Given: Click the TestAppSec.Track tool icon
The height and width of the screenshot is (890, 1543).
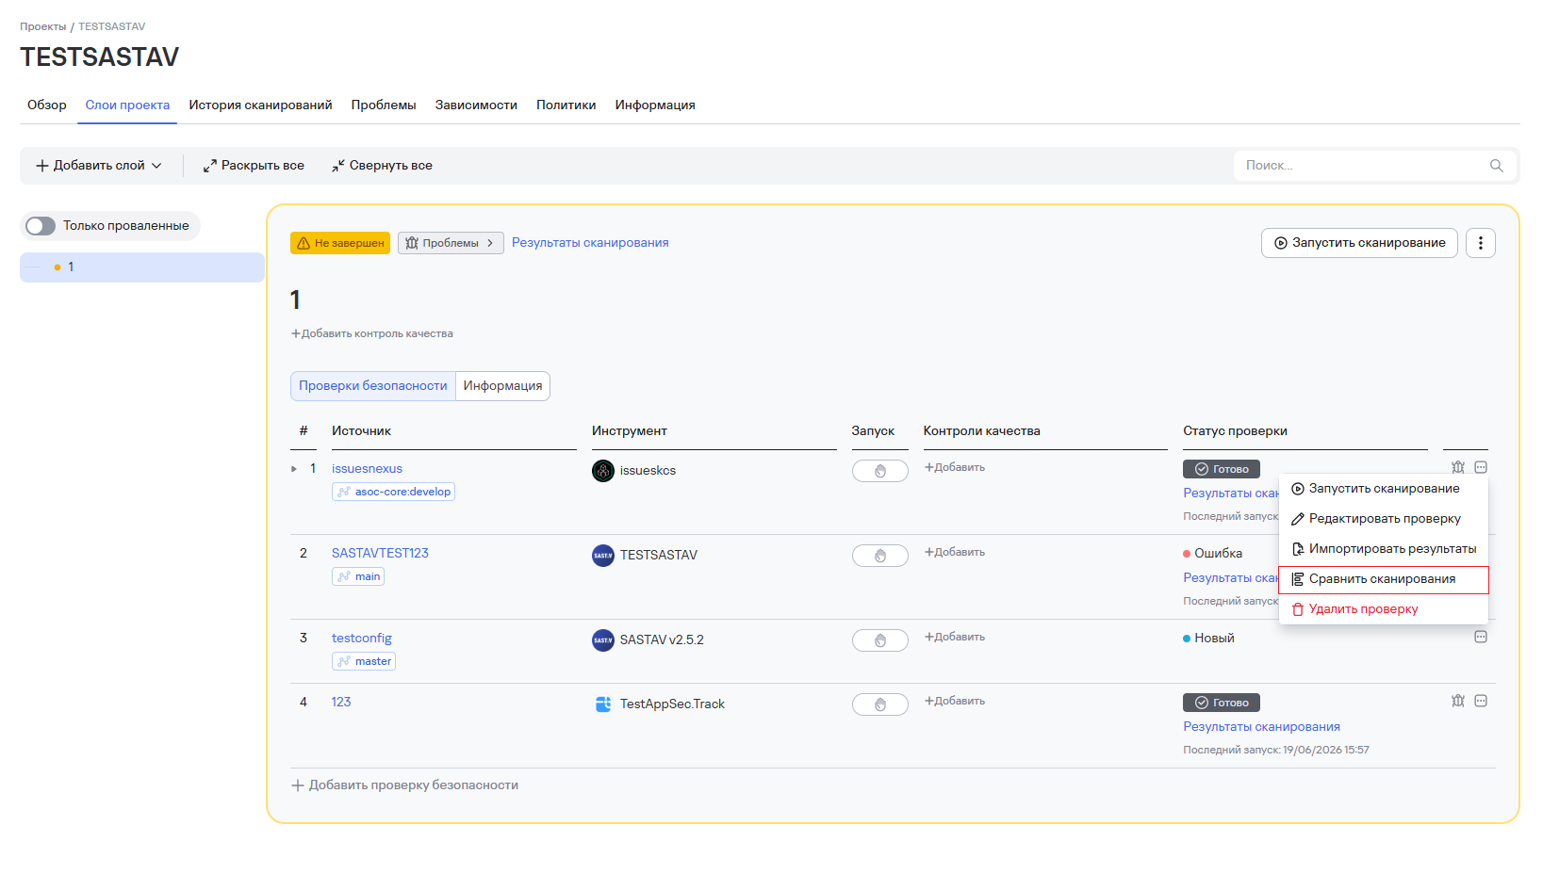Looking at the screenshot, I should pyautogui.click(x=603, y=704).
